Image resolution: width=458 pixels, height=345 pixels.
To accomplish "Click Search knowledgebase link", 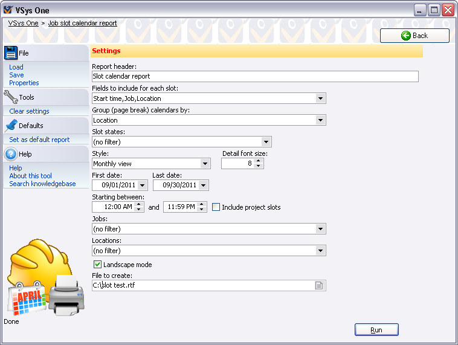I will tap(42, 184).
